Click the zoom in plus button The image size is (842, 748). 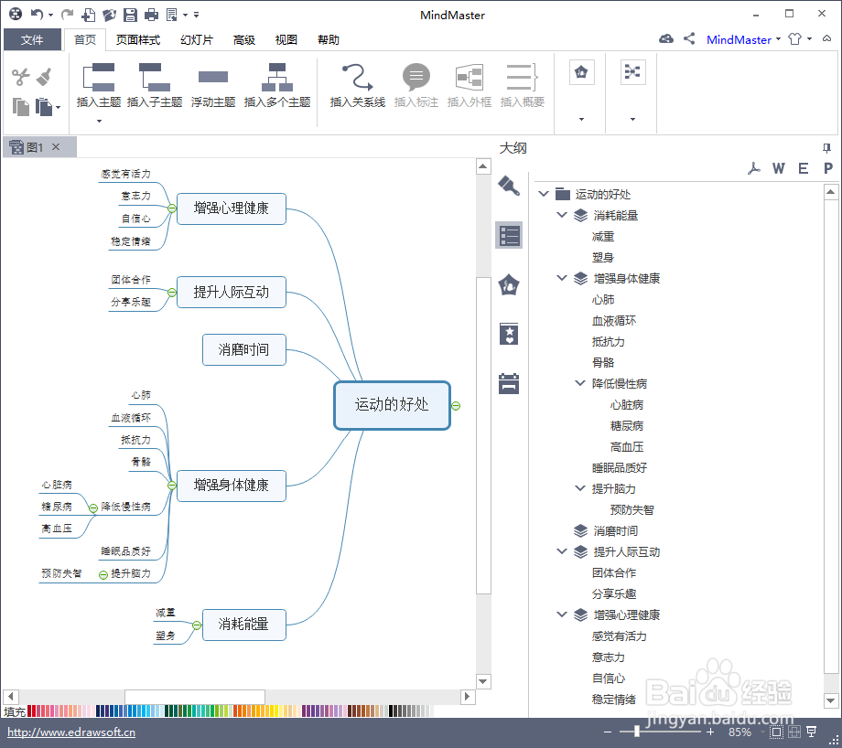[x=710, y=732]
